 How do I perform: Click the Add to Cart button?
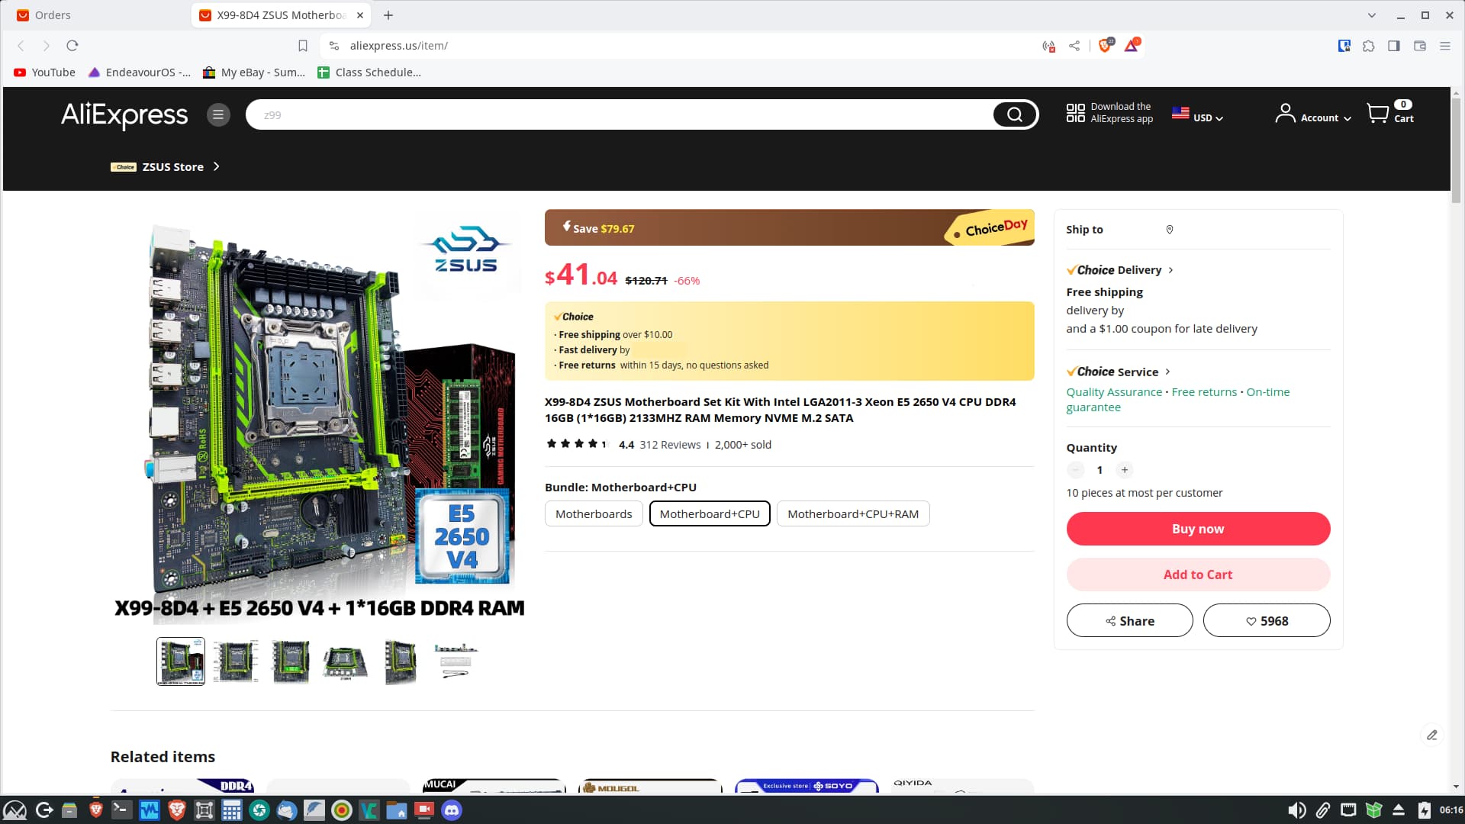coord(1198,575)
